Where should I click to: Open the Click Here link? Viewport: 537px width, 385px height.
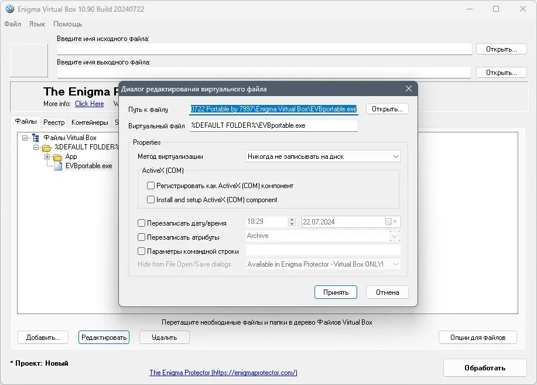point(90,104)
